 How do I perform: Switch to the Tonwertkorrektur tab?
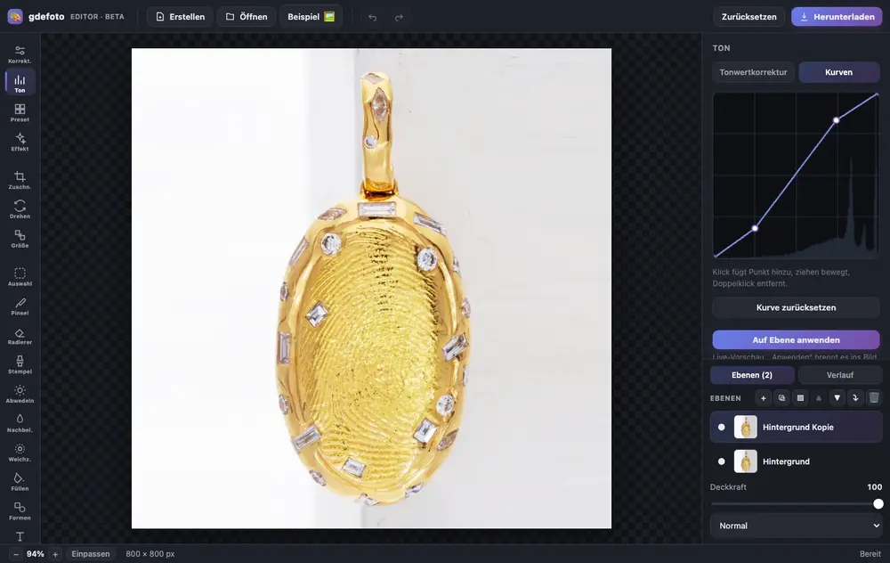coord(753,73)
